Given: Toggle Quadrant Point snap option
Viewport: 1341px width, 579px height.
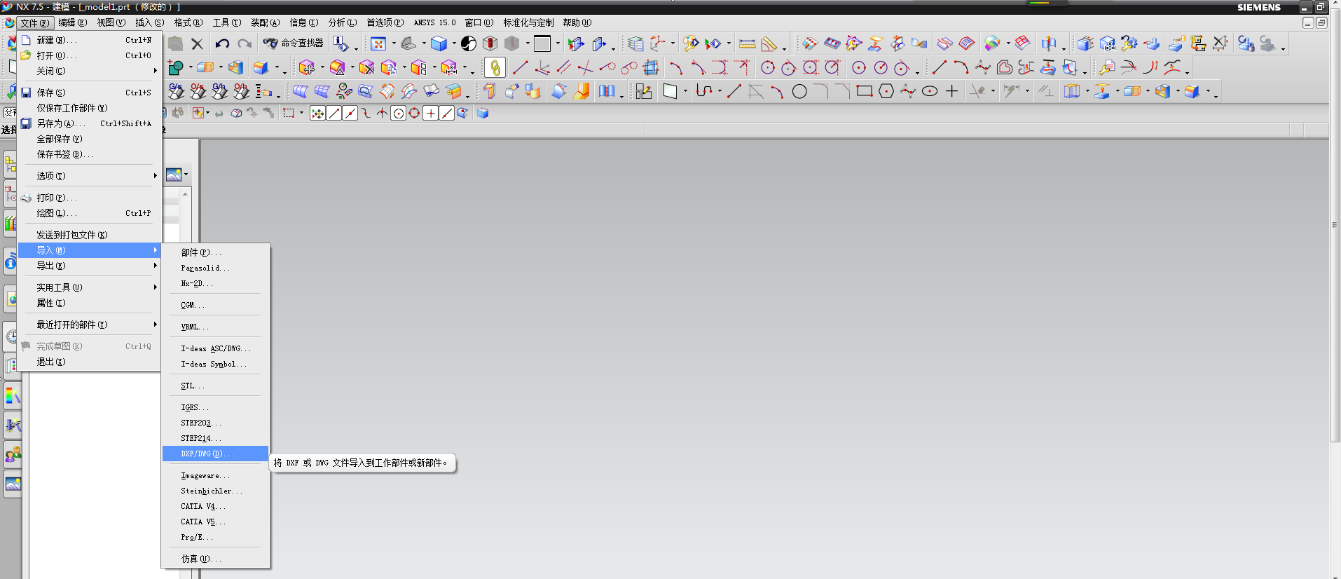Looking at the screenshot, I should (x=415, y=113).
